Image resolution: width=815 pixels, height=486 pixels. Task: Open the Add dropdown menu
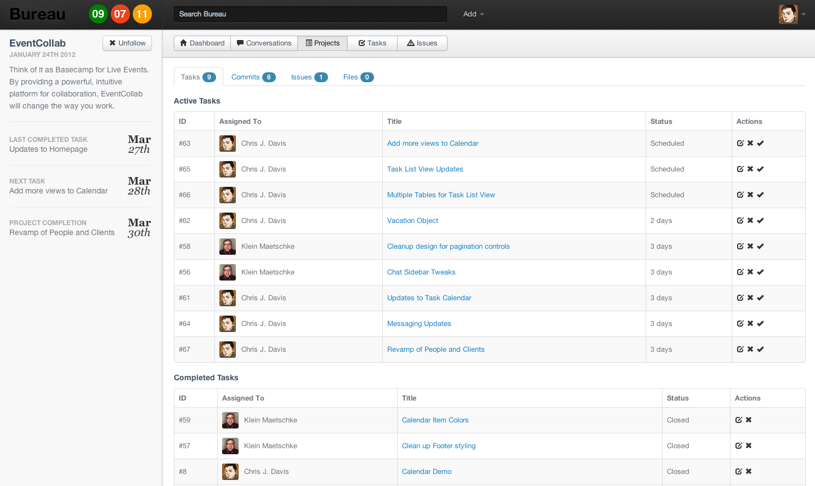click(473, 14)
